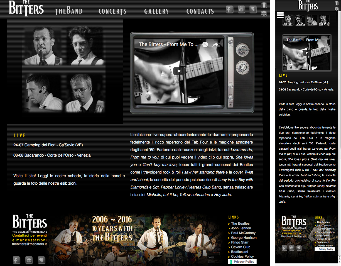Click desktop video title 'The Bitters - From Me To'
Image resolution: width=341 pixels, height=266 pixels.
pos(169,44)
